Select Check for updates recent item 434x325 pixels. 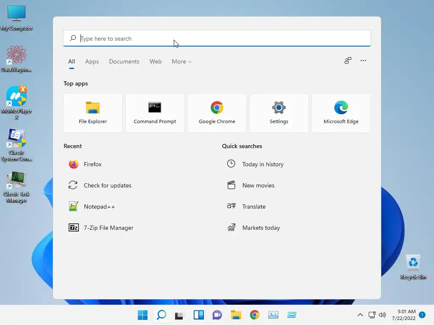click(x=100, y=185)
